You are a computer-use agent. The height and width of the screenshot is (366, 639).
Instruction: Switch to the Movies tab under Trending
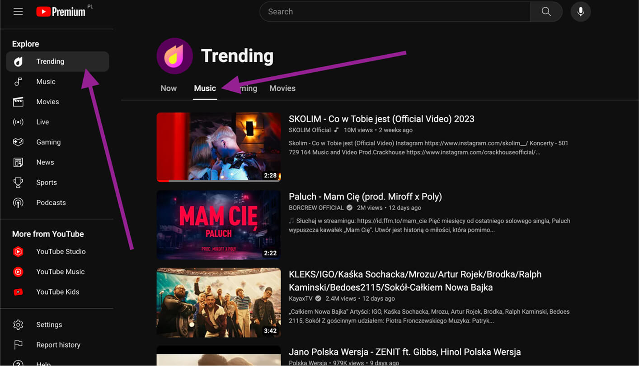(282, 88)
